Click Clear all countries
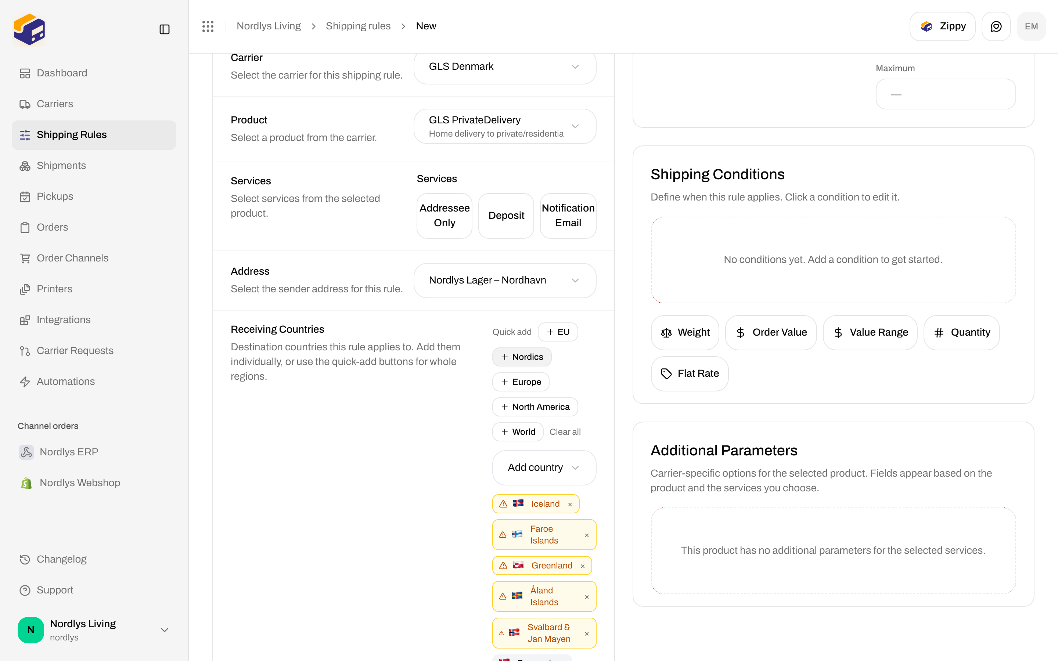 coord(565,432)
